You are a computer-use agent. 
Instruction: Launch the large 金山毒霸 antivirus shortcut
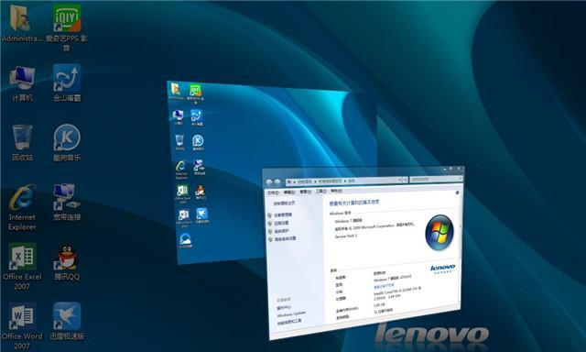[x=67, y=83]
